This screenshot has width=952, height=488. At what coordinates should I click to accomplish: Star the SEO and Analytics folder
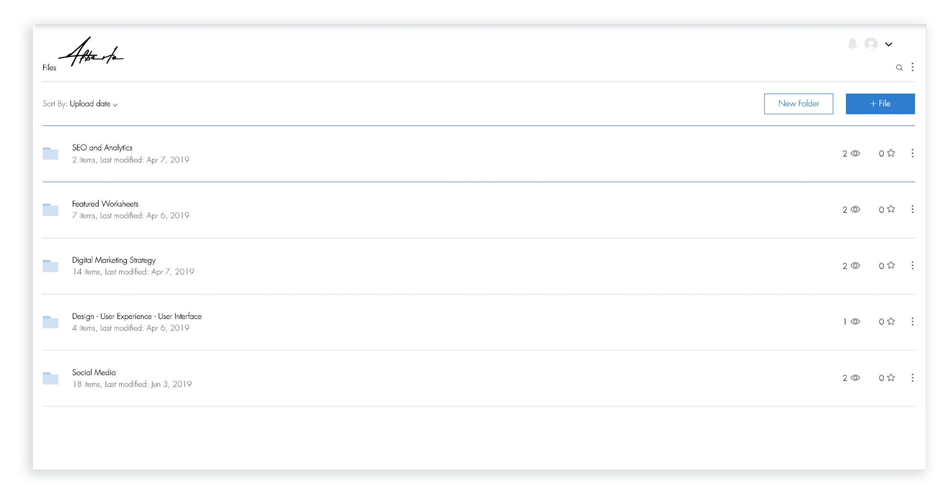(891, 153)
